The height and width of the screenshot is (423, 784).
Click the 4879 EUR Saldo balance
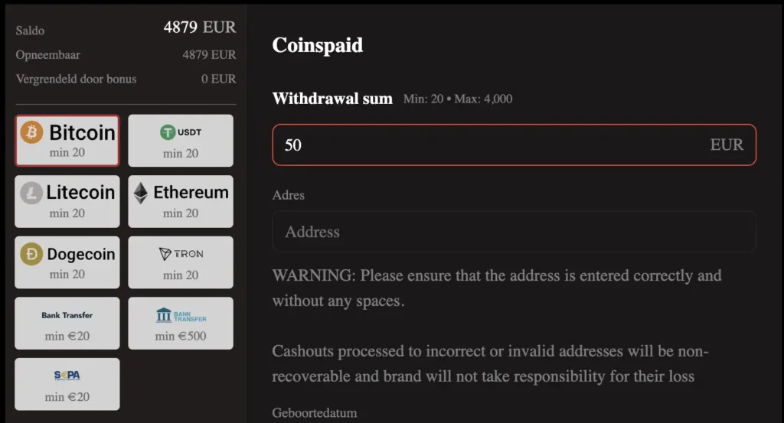click(200, 28)
